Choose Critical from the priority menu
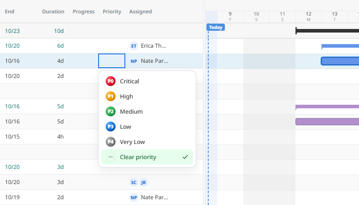 coord(147,81)
